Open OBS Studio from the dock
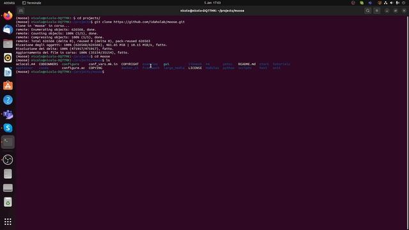409x230 pixels. 8,160
